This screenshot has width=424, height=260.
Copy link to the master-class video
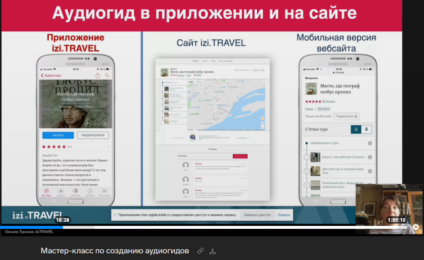200,251
